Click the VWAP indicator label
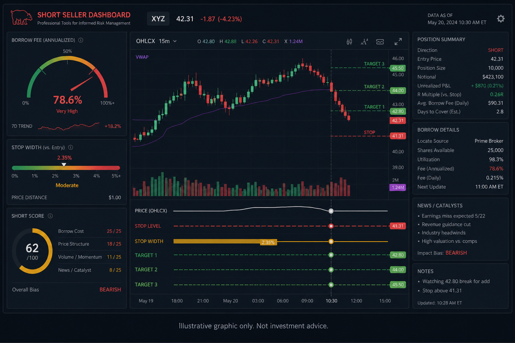 point(142,57)
